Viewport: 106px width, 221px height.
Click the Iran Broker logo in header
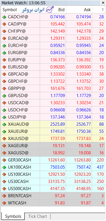click(x=38, y=9)
